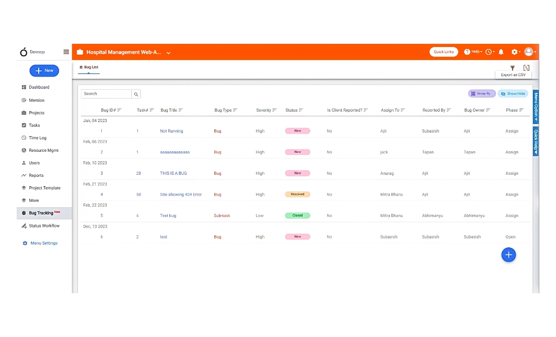The image size is (556, 337).
Task: Click inside the Search input field
Action: click(105, 94)
